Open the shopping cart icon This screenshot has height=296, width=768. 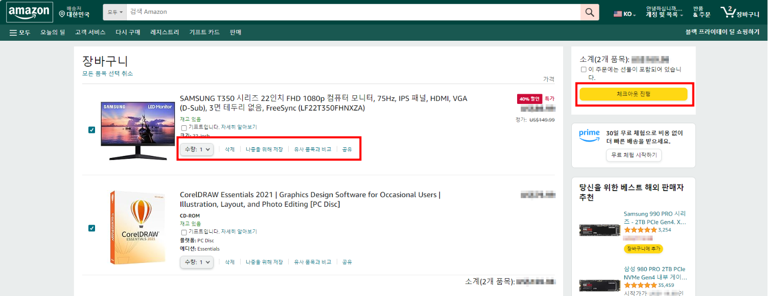click(x=739, y=13)
